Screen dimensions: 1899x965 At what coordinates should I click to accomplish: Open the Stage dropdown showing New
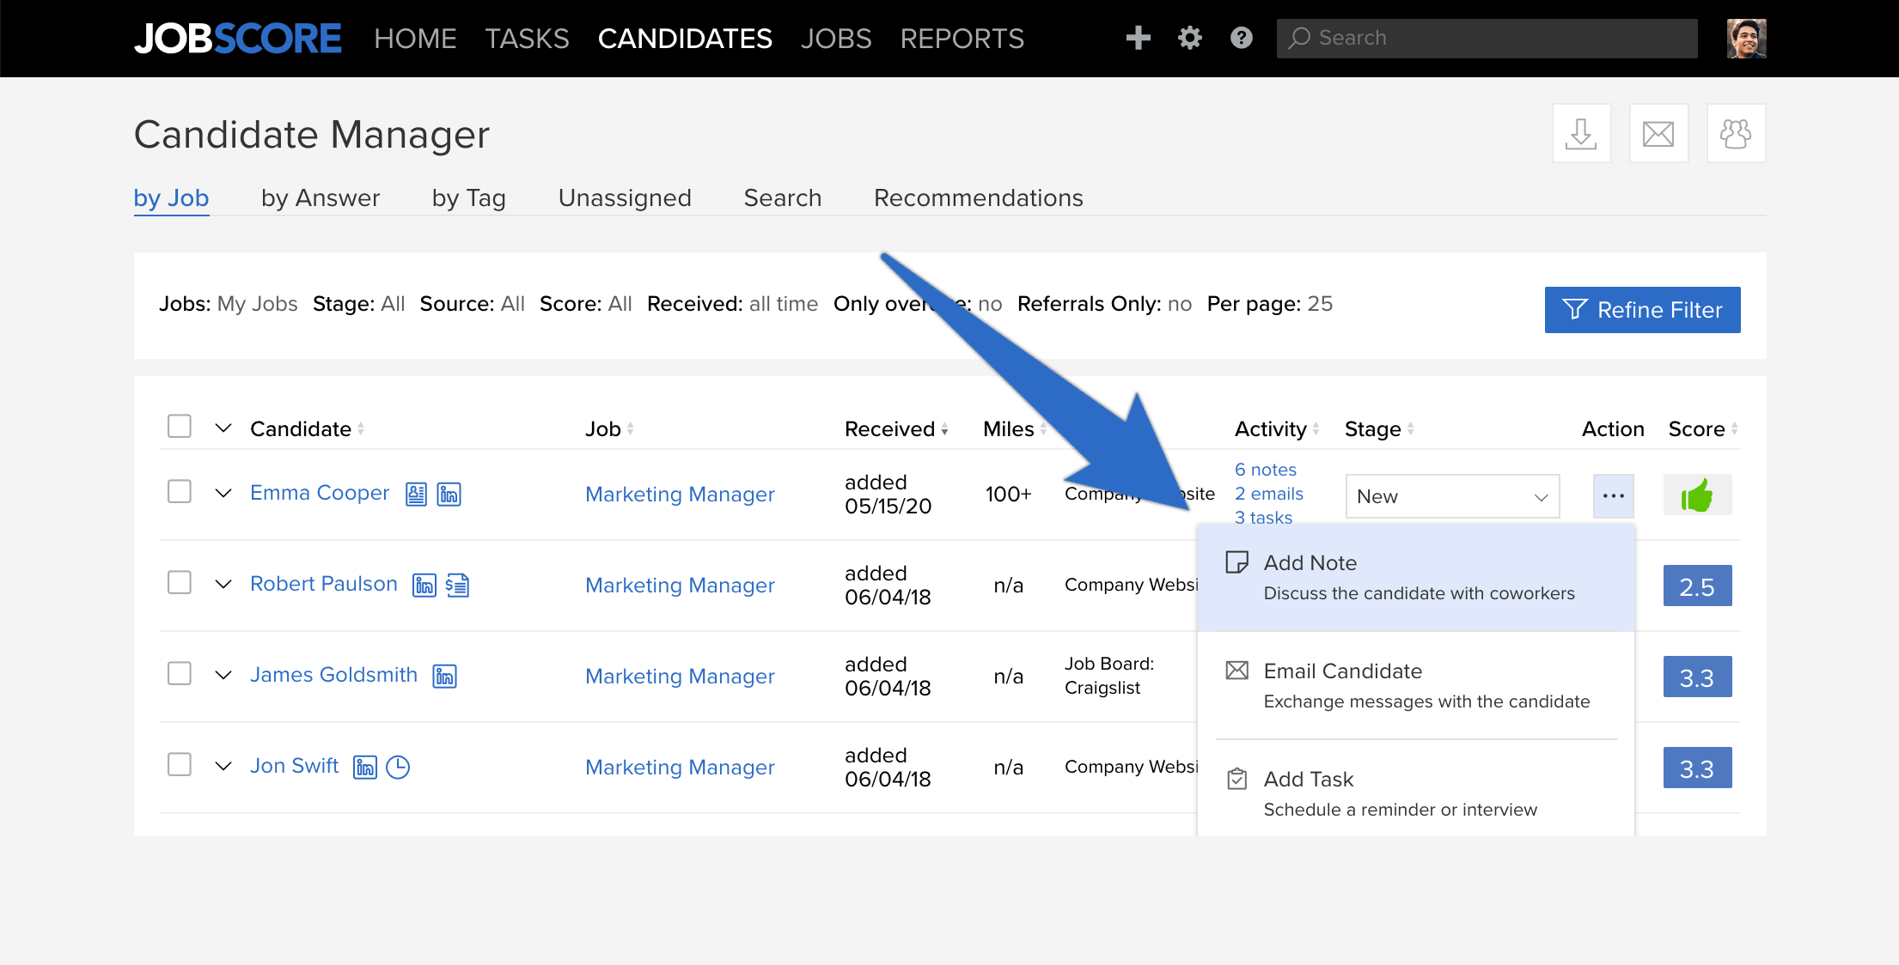coord(1452,496)
